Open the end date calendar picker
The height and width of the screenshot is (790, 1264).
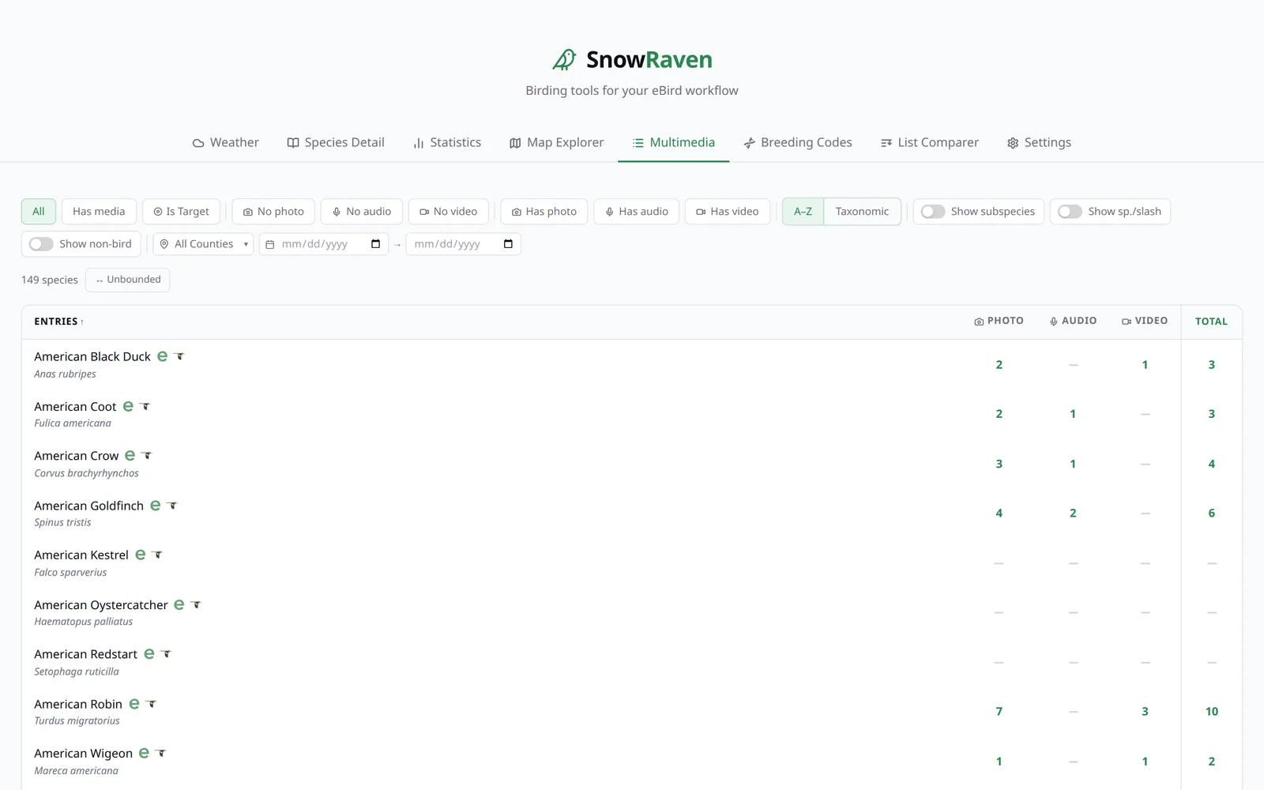tap(508, 244)
